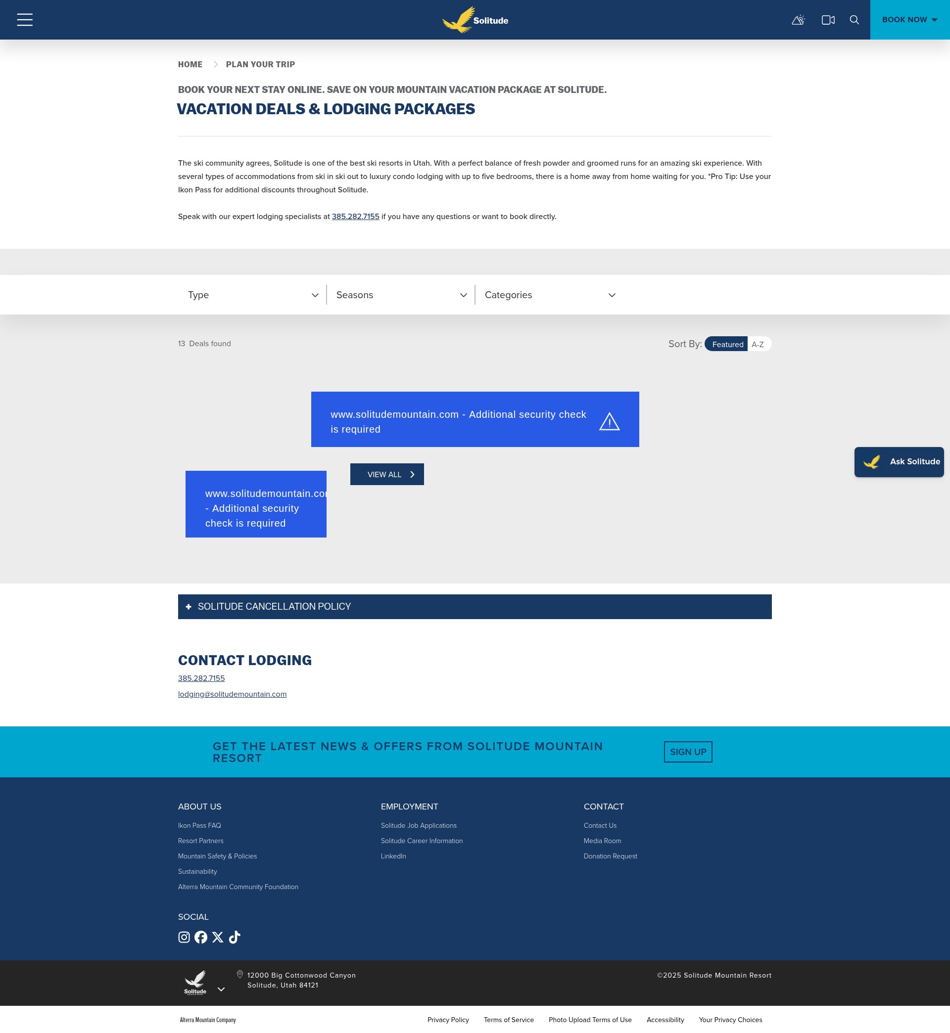Open Ikon Pass FAQ footer link

point(199,825)
